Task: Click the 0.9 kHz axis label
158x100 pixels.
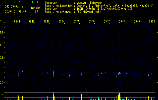Action: point(2,57)
